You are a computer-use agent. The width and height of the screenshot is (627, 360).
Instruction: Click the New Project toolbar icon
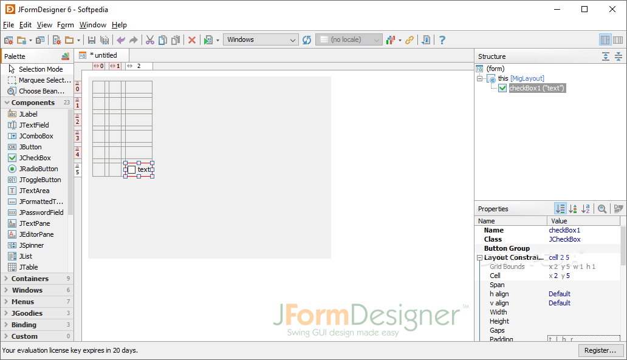click(x=9, y=40)
